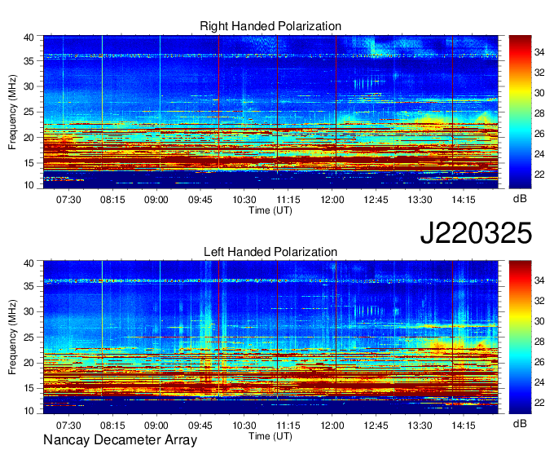Click the 12:00 tick under Left Handed plot
Viewport: 554px width, 450px height.
pos(332,426)
